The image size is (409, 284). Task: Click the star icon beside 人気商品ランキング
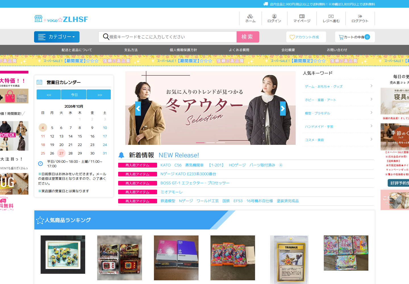point(40,220)
